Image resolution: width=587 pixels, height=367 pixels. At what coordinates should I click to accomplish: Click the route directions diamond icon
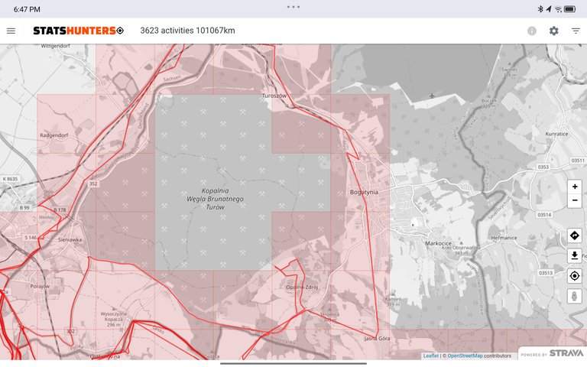[575, 235]
